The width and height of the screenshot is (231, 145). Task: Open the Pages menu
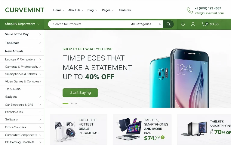108,10
